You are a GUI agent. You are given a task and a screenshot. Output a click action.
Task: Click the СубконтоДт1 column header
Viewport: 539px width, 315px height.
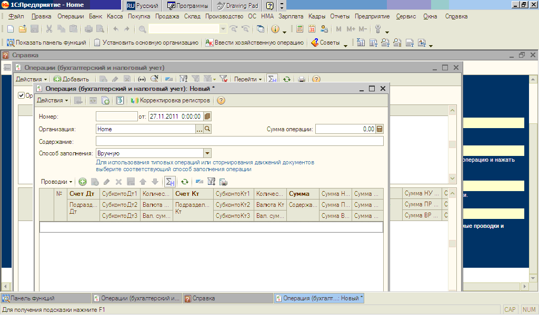119,194
